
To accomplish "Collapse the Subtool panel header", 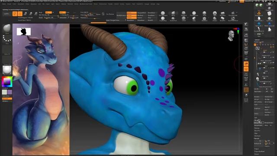I will [257, 40].
